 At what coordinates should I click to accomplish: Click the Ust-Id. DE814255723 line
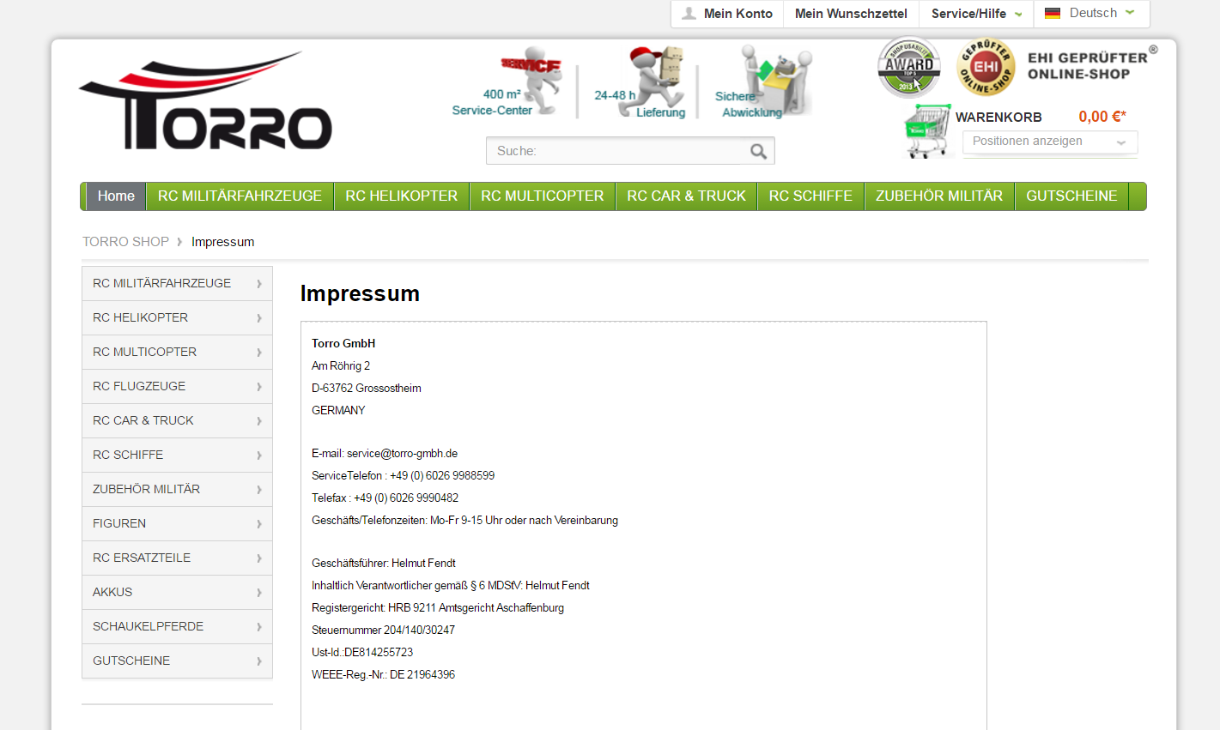coord(362,652)
